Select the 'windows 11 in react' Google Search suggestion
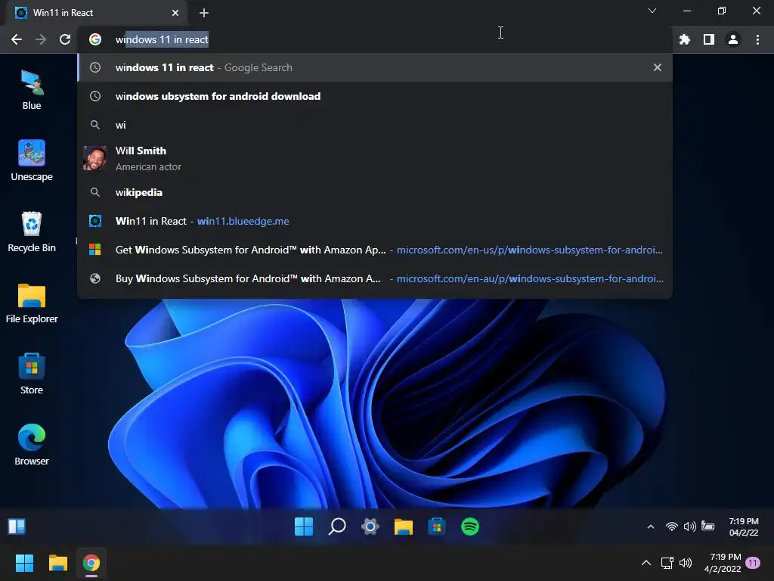 coord(375,67)
